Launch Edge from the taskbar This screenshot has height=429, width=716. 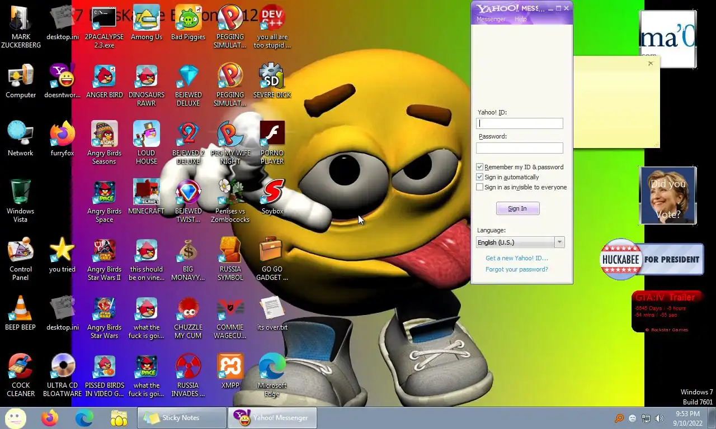(x=84, y=417)
